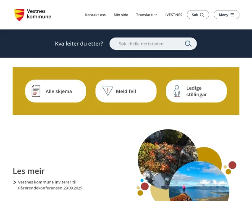
Task: Open the Vestnes kommune Pårørendekonferansen invitation link
Action: (x=50, y=185)
